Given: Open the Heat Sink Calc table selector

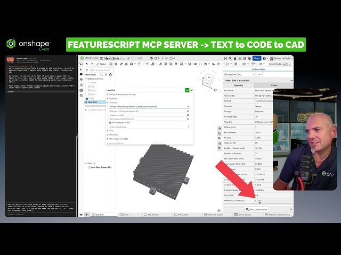Looking at the screenshot, I should (x=239, y=74).
